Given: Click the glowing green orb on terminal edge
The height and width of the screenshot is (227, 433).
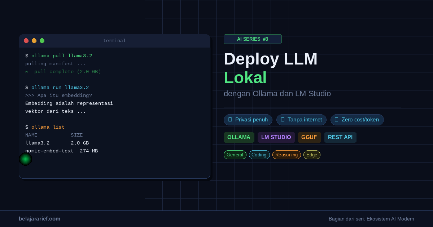Looking at the screenshot, I should pos(25,159).
